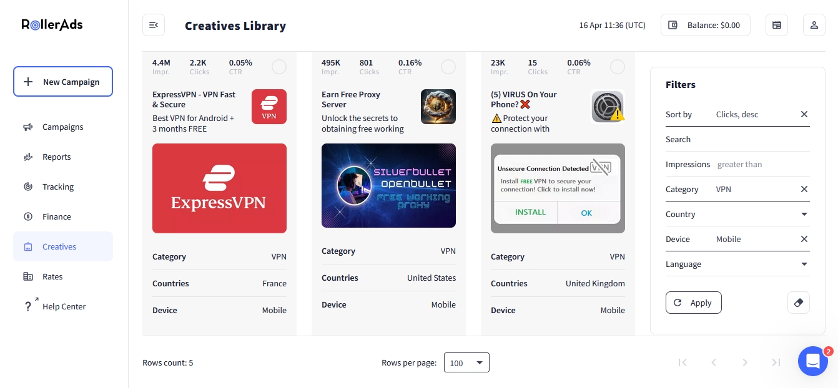Click the Finance coin icon
Image resolution: width=838 pixels, height=388 pixels.
click(27, 217)
